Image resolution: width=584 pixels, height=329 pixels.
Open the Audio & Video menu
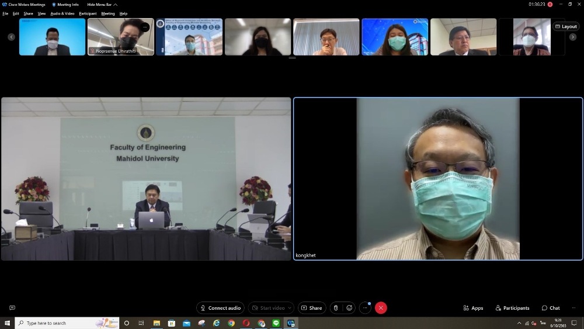point(62,13)
